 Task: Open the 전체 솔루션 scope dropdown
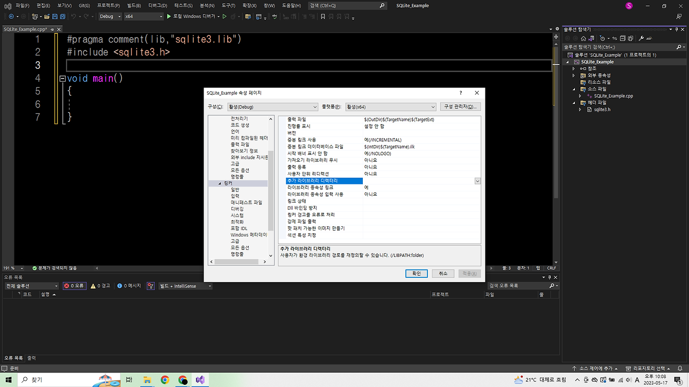click(32, 286)
